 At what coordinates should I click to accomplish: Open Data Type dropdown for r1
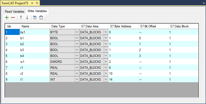[77, 68]
